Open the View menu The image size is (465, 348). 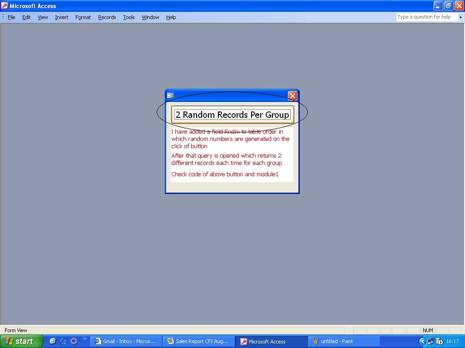pyautogui.click(x=43, y=17)
